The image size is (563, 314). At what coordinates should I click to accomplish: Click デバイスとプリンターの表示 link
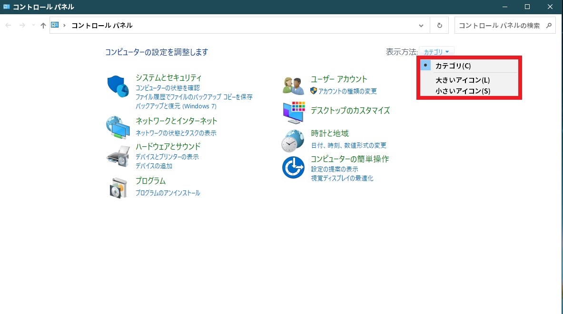(167, 157)
